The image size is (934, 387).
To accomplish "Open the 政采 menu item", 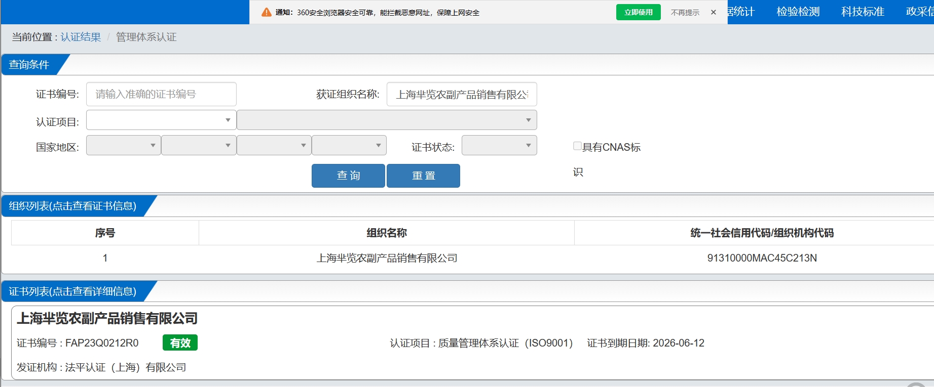I will [919, 12].
